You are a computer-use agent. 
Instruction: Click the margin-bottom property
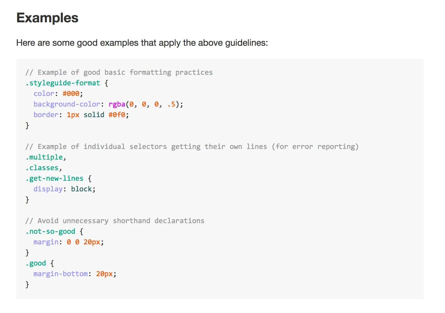pos(61,274)
